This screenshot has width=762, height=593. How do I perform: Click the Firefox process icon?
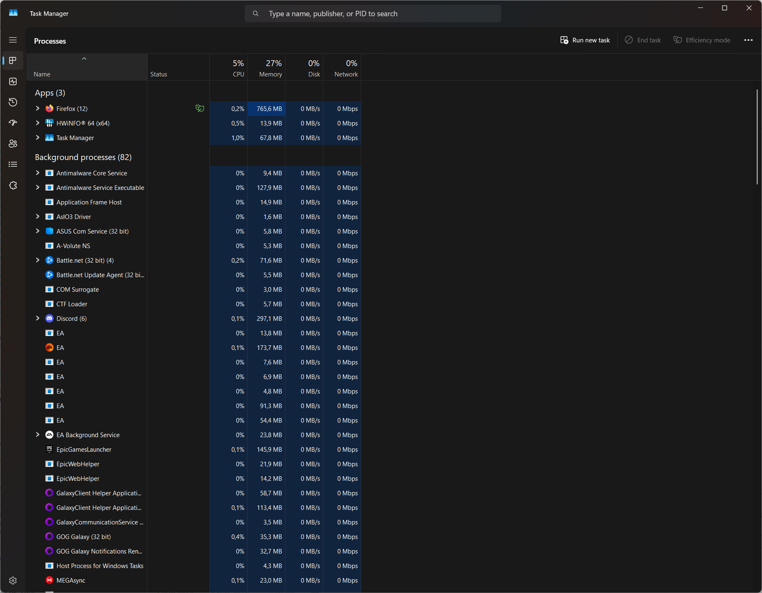49,108
